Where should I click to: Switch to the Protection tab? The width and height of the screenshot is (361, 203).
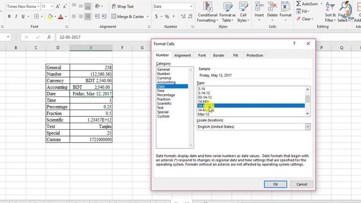tap(254, 55)
